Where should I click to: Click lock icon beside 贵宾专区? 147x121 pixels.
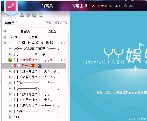(x=10, y=71)
